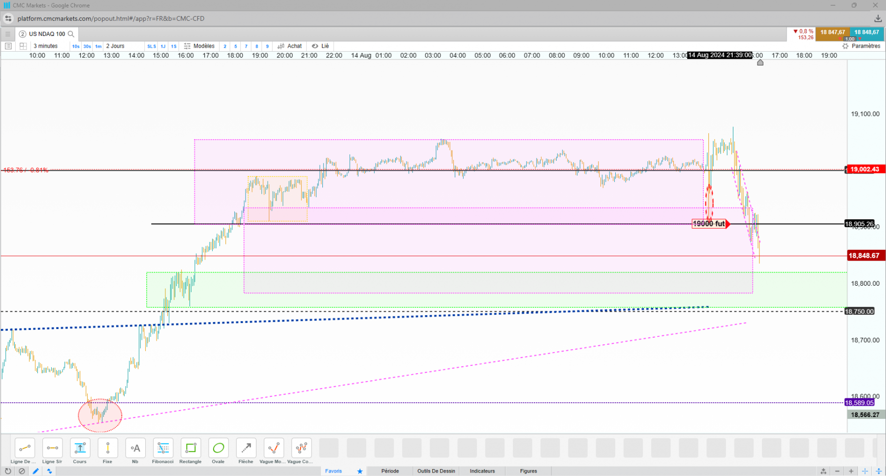Switch to the 30s interval
886x476 pixels.
pyautogui.click(x=87, y=46)
